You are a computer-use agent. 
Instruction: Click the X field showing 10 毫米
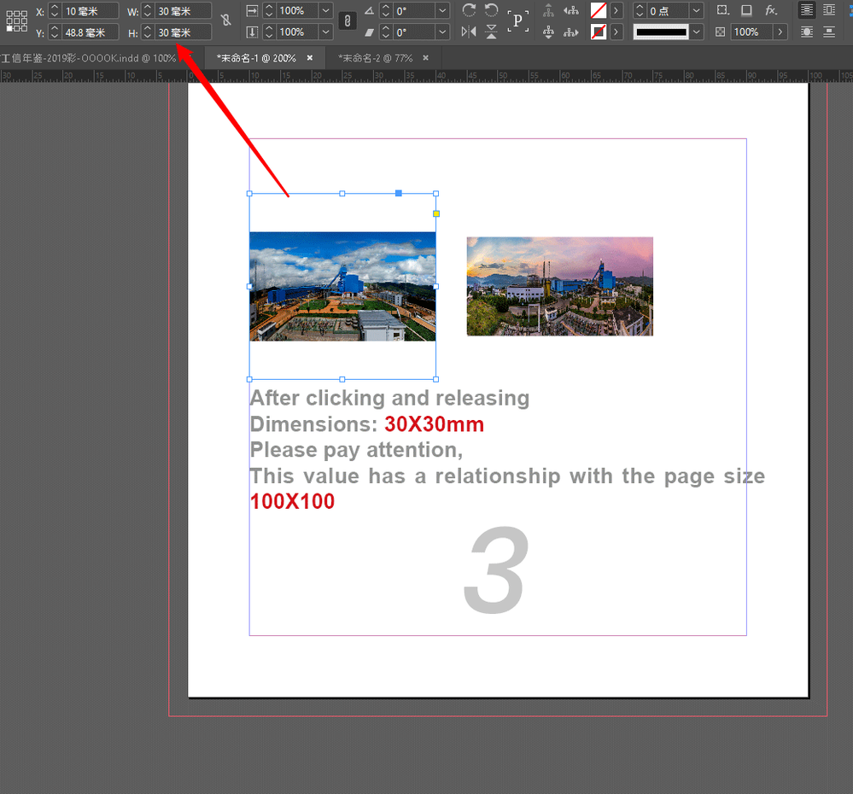point(90,11)
